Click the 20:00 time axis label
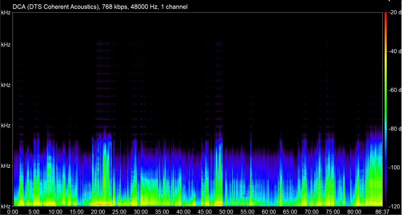Viewport: 402px width, 215px height. click(x=98, y=212)
